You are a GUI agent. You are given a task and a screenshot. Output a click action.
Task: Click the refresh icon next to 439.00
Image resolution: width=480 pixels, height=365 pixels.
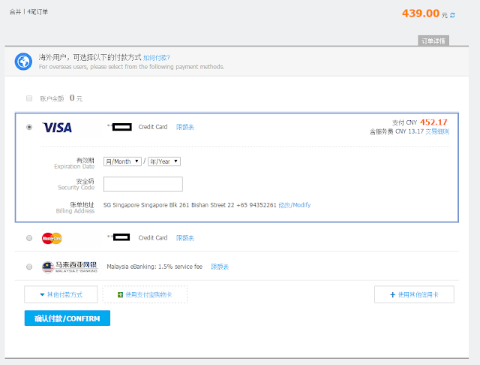[452, 15]
